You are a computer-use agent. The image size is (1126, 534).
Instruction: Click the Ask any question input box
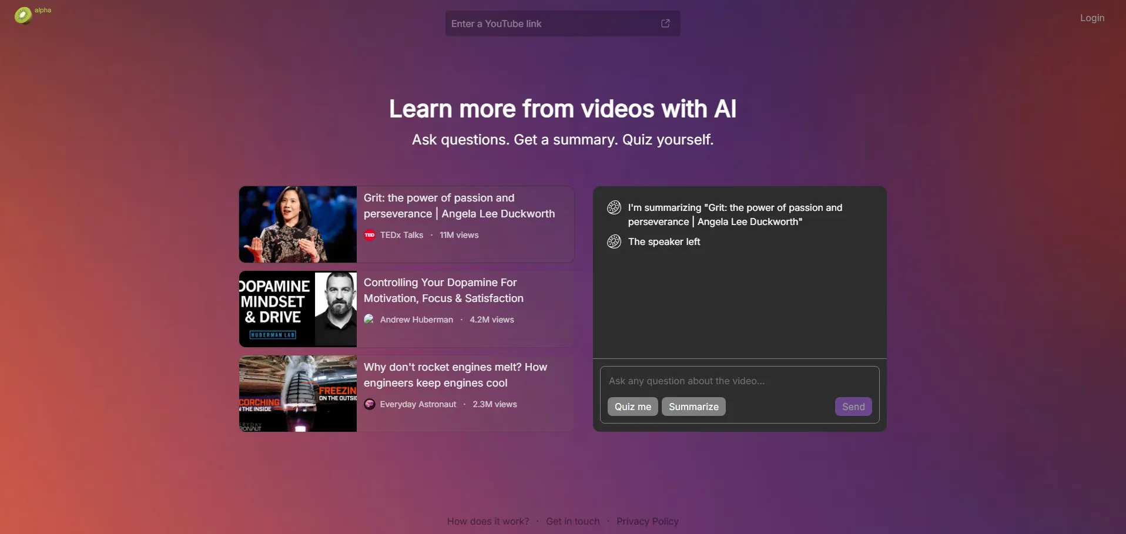[739, 381]
